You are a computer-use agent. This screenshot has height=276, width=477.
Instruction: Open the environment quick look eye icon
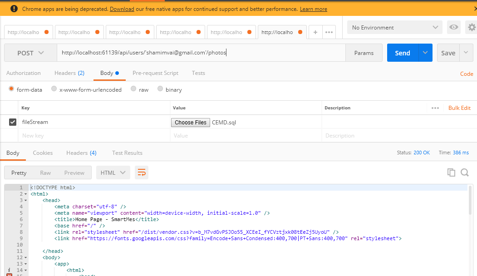coord(453,27)
